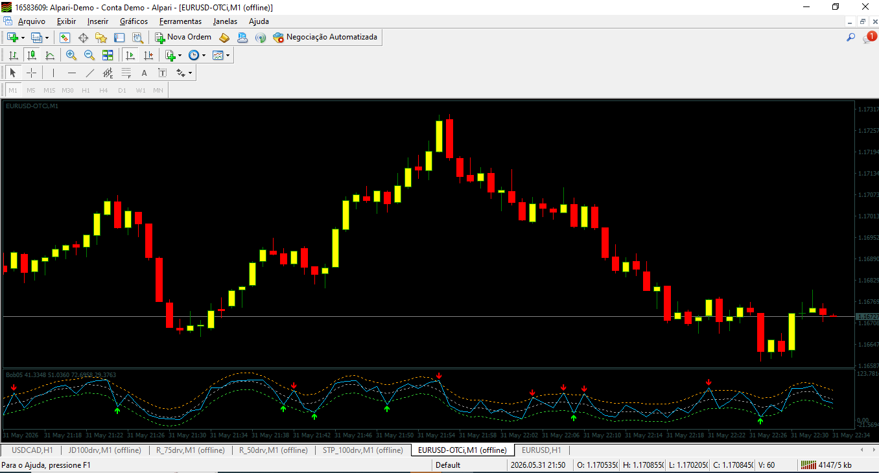This screenshot has height=473, width=879.
Task: Open the signals broadcast icon
Action: (261, 38)
